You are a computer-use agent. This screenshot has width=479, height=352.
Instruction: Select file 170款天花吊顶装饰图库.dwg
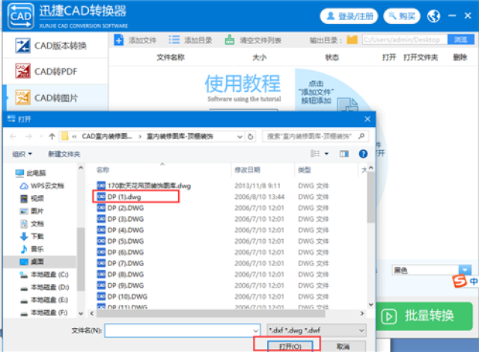[x=144, y=186]
